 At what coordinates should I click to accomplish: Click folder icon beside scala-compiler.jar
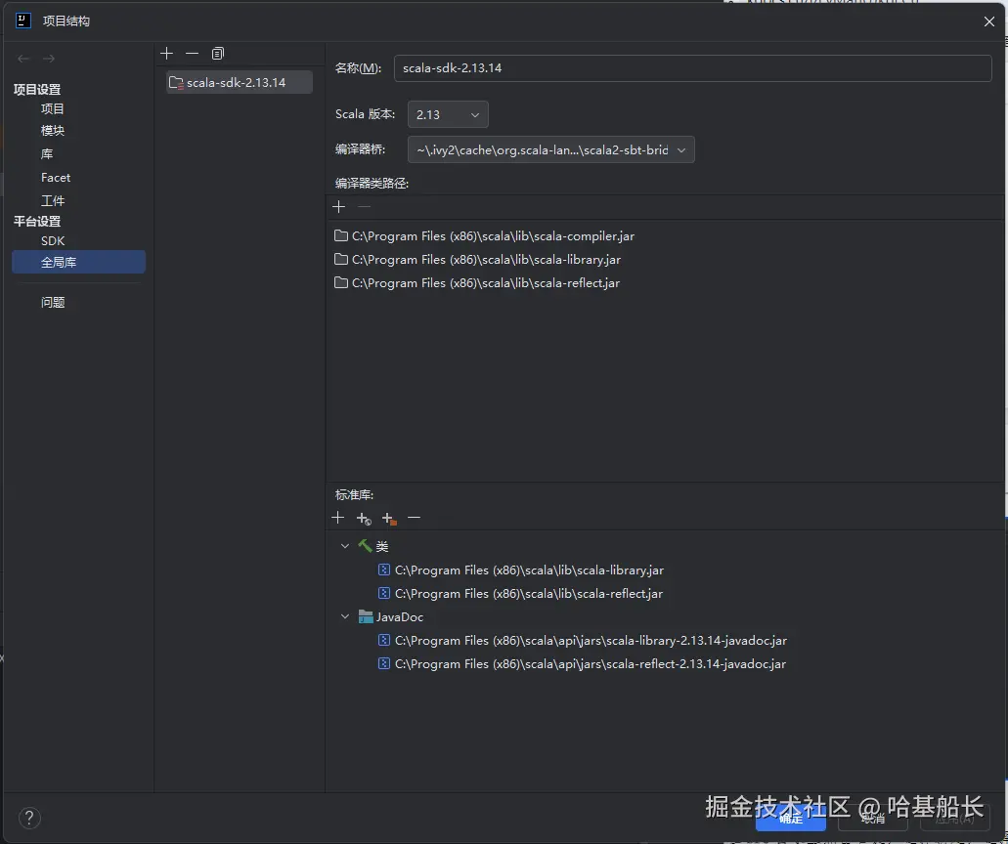pos(341,235)
